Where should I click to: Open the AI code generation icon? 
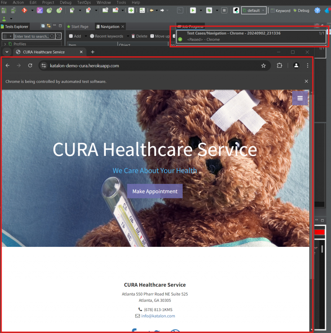[x=142, y=10]
